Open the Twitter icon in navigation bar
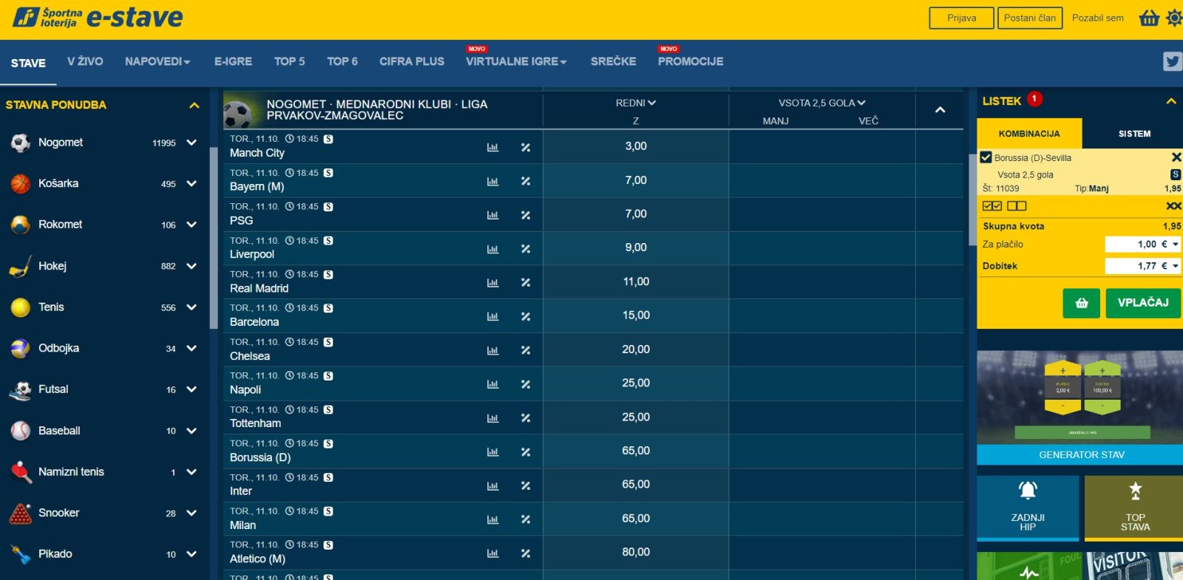 (1172, 61)
